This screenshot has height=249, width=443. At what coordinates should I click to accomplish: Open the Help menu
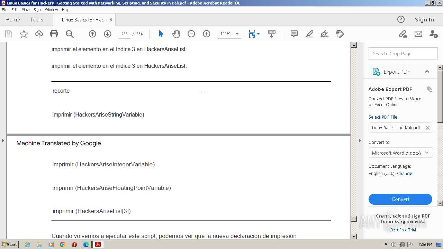[65, 10]
